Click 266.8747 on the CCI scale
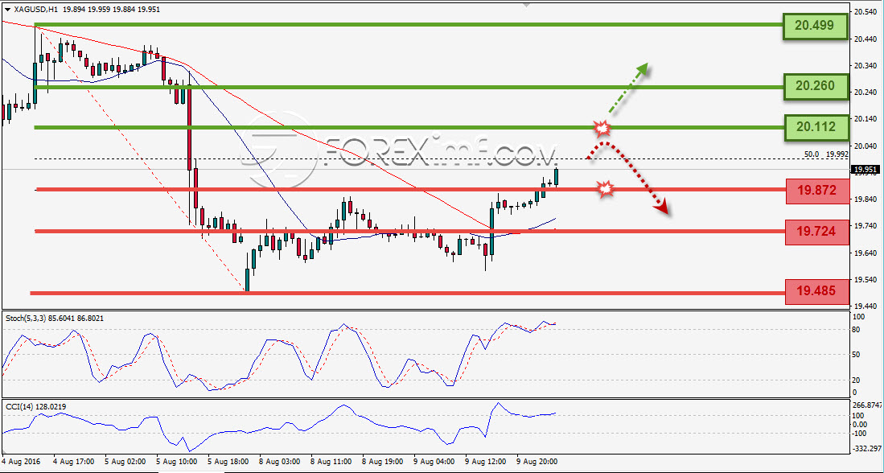 click(x=867, y=405)
